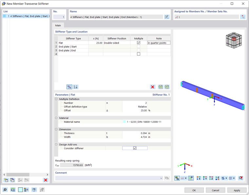249x195 pixels.
Task: Select End plate | End row
Action: (x=73, y=50)
